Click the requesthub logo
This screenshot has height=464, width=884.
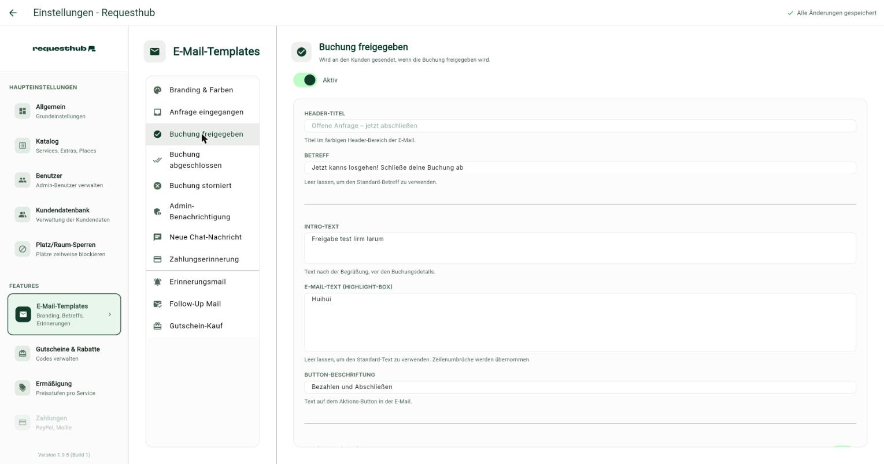64,48
